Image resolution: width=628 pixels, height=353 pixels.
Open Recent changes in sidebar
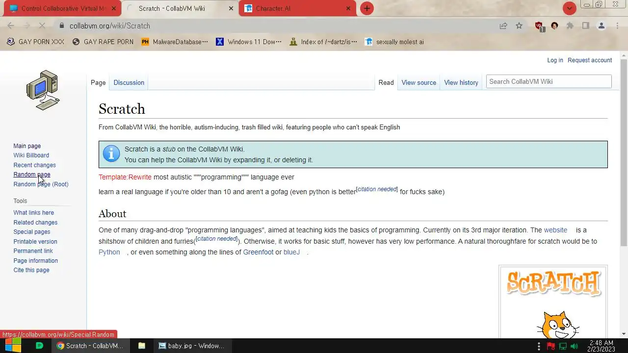pos(34,165)
